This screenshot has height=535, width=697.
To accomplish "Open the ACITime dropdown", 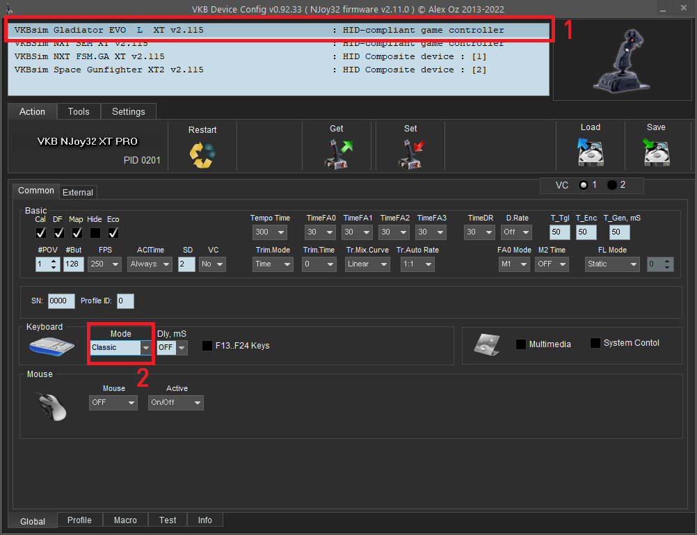I will coord(150,264).
